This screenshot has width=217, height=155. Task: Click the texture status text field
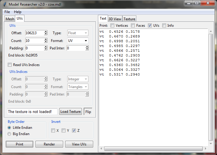[x=32, y=112]
